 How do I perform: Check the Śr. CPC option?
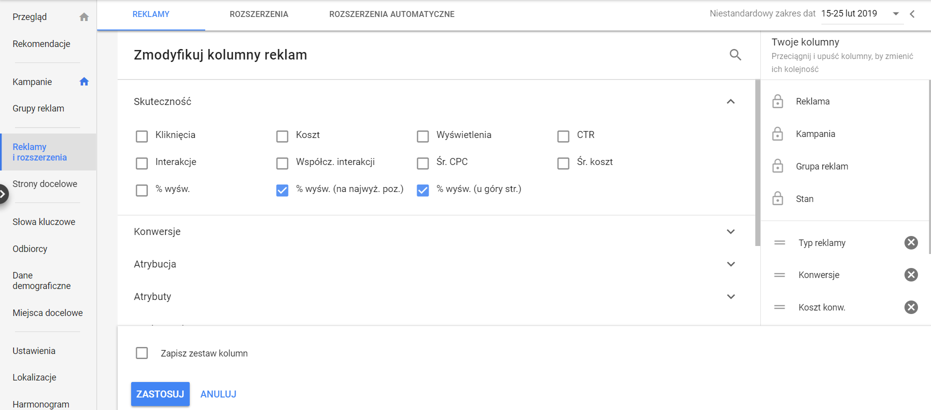pyautogui.click(x=423, y=163)
